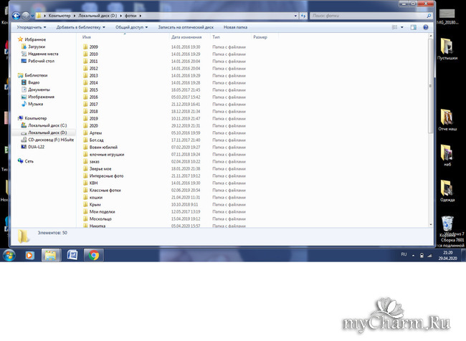The height and width of the screenshot is (341, 466).
Task: Open the Help question mark icon
Action: 427,27
